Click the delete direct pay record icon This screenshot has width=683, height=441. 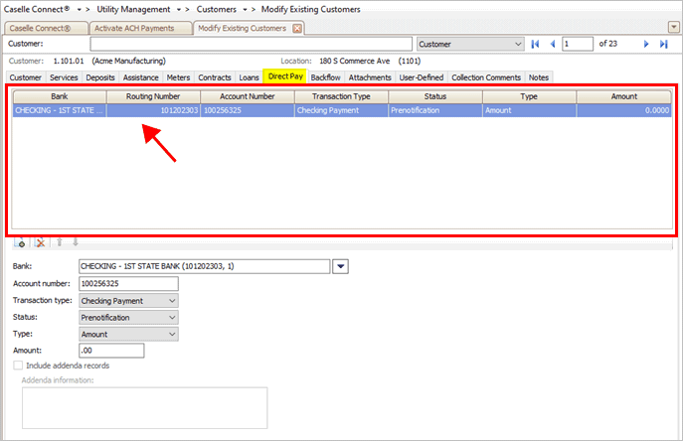click(40, 243)
